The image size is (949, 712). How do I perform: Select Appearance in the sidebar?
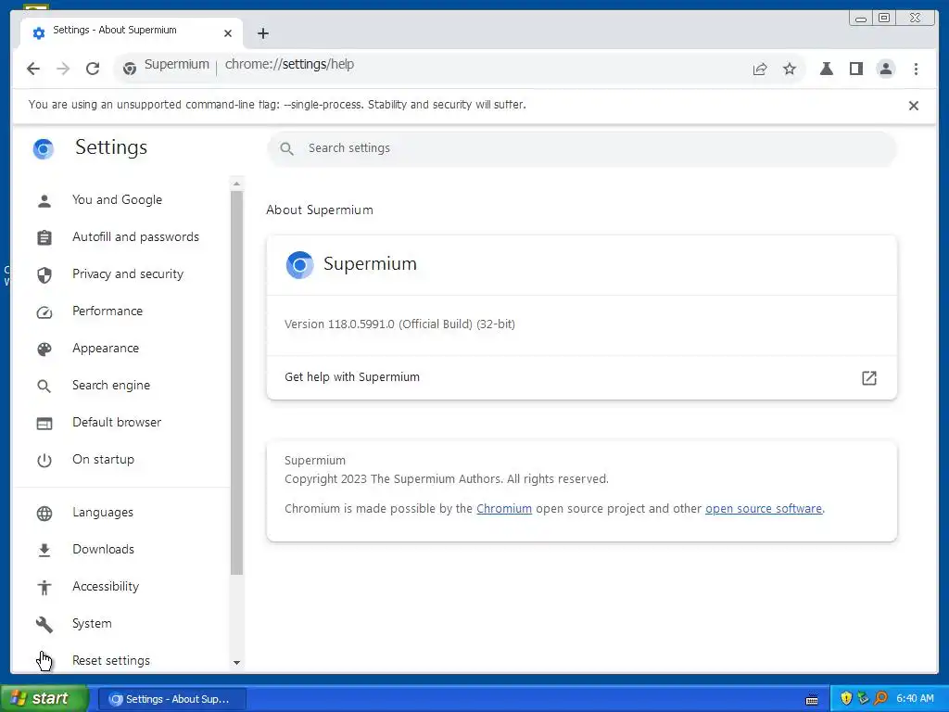(x=106, y=349)
